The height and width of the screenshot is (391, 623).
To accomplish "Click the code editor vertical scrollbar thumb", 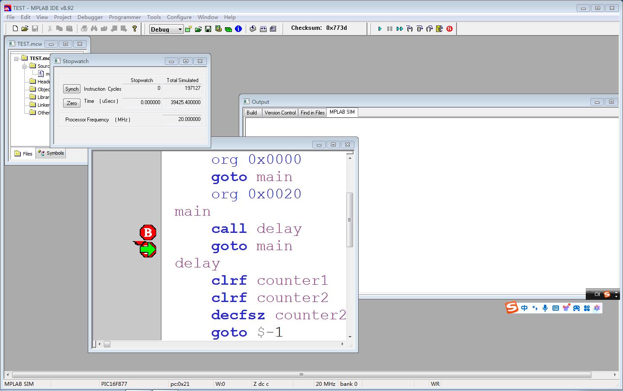I will click(x=350, y=219).
